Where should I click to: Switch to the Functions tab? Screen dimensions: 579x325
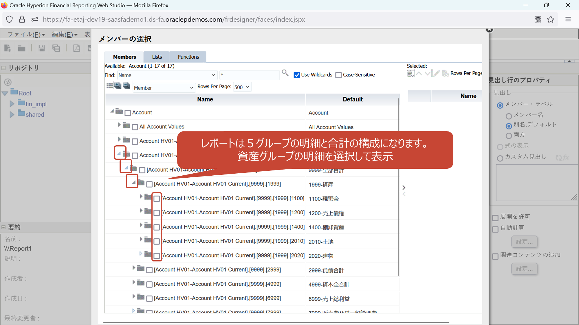coord(188,57)
